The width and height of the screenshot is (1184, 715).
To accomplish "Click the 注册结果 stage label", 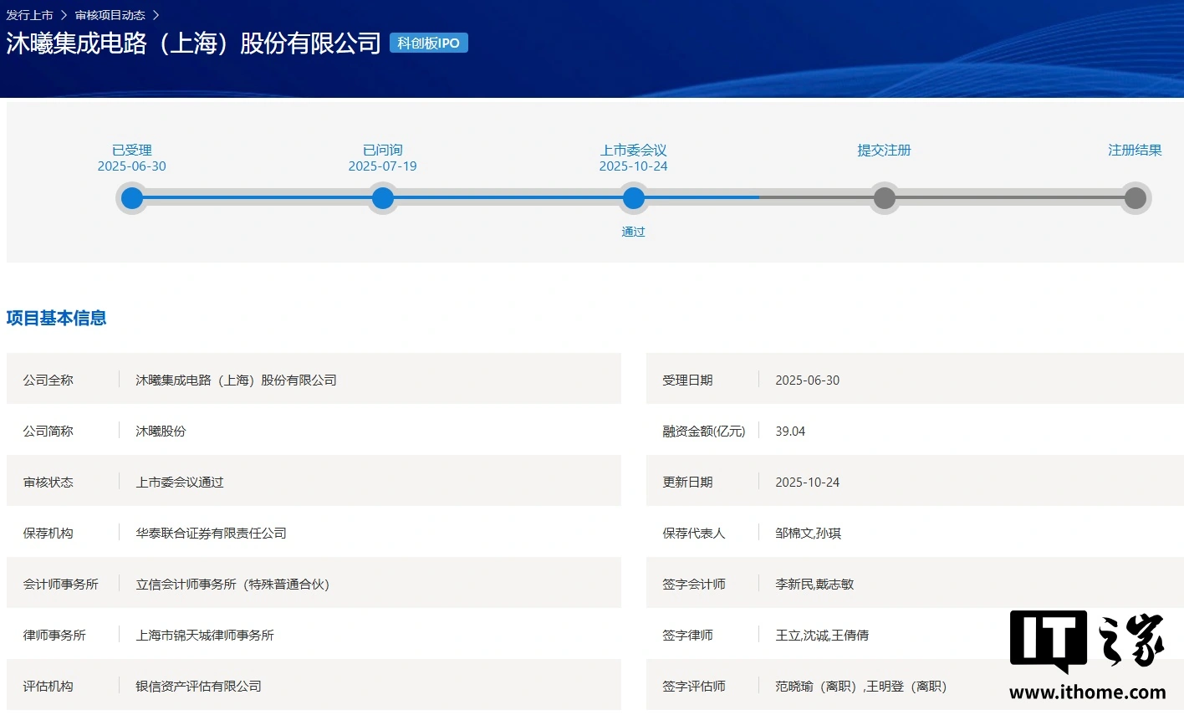I will 1135,151.
